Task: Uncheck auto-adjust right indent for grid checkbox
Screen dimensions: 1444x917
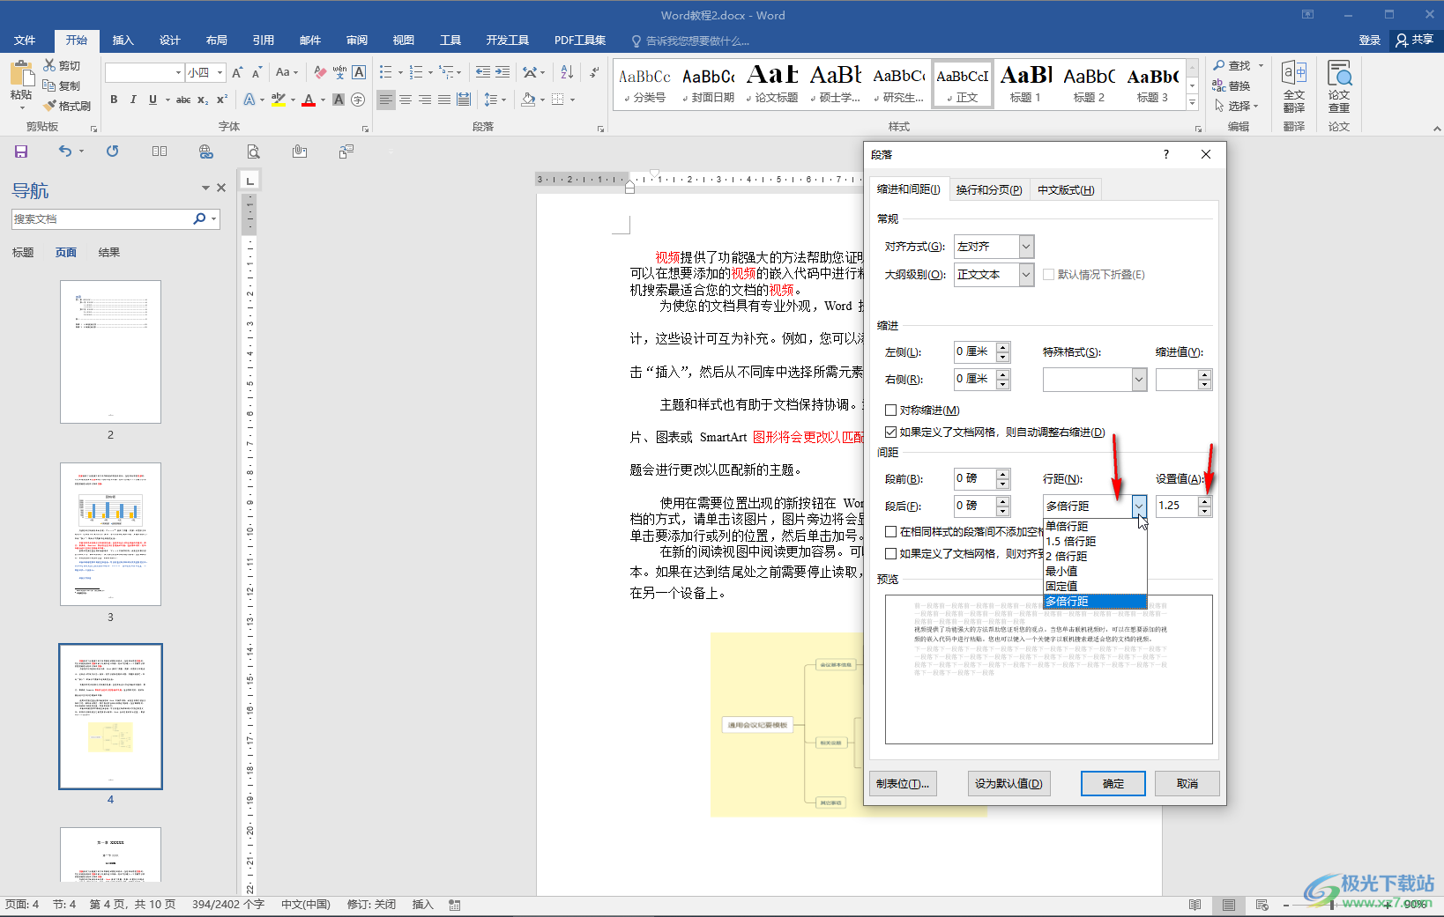Action: point(890,432)
